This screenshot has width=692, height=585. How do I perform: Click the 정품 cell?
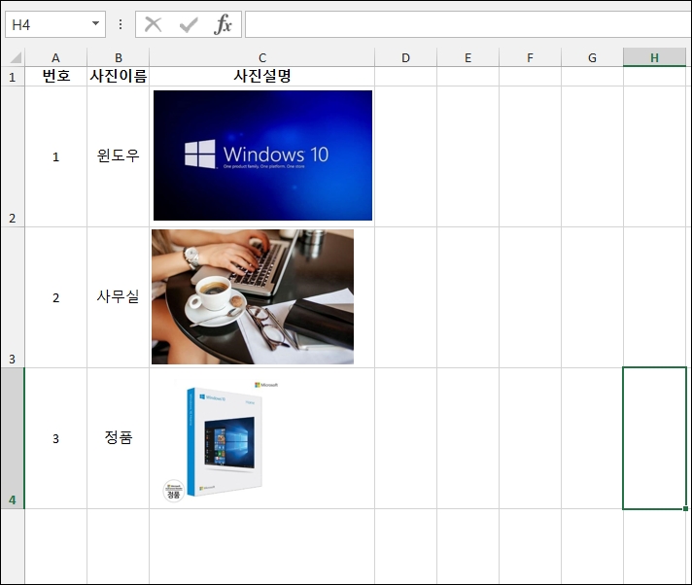click(x=119, y=438)
